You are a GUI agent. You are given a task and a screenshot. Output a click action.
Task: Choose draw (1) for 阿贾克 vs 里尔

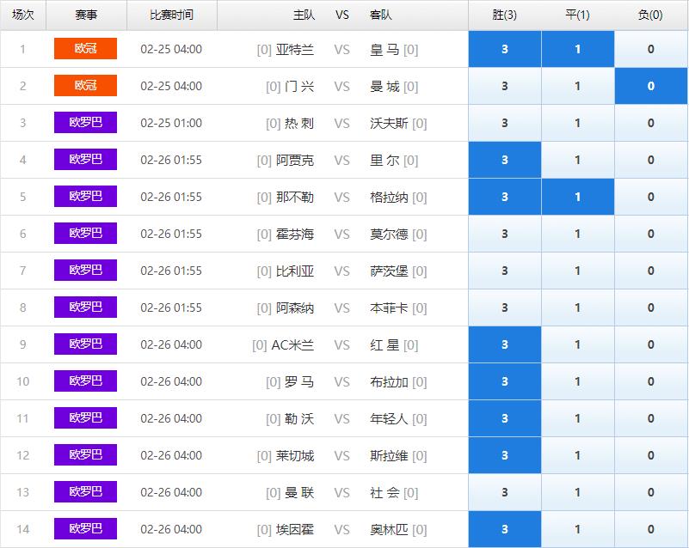[x=578, y=160]
